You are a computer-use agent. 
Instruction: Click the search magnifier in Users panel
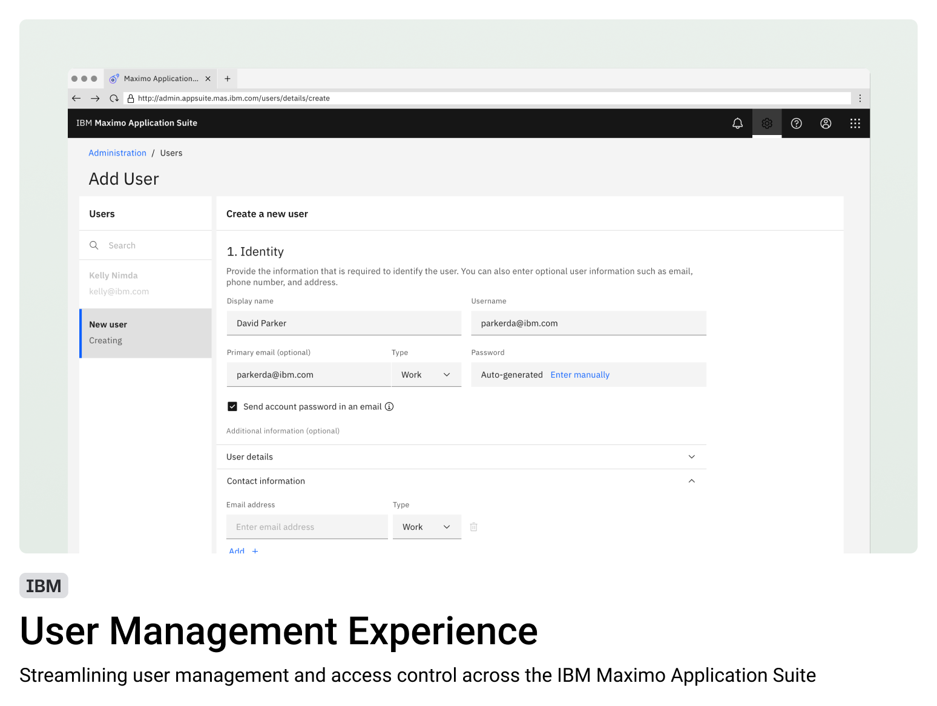tap(94, 245)
